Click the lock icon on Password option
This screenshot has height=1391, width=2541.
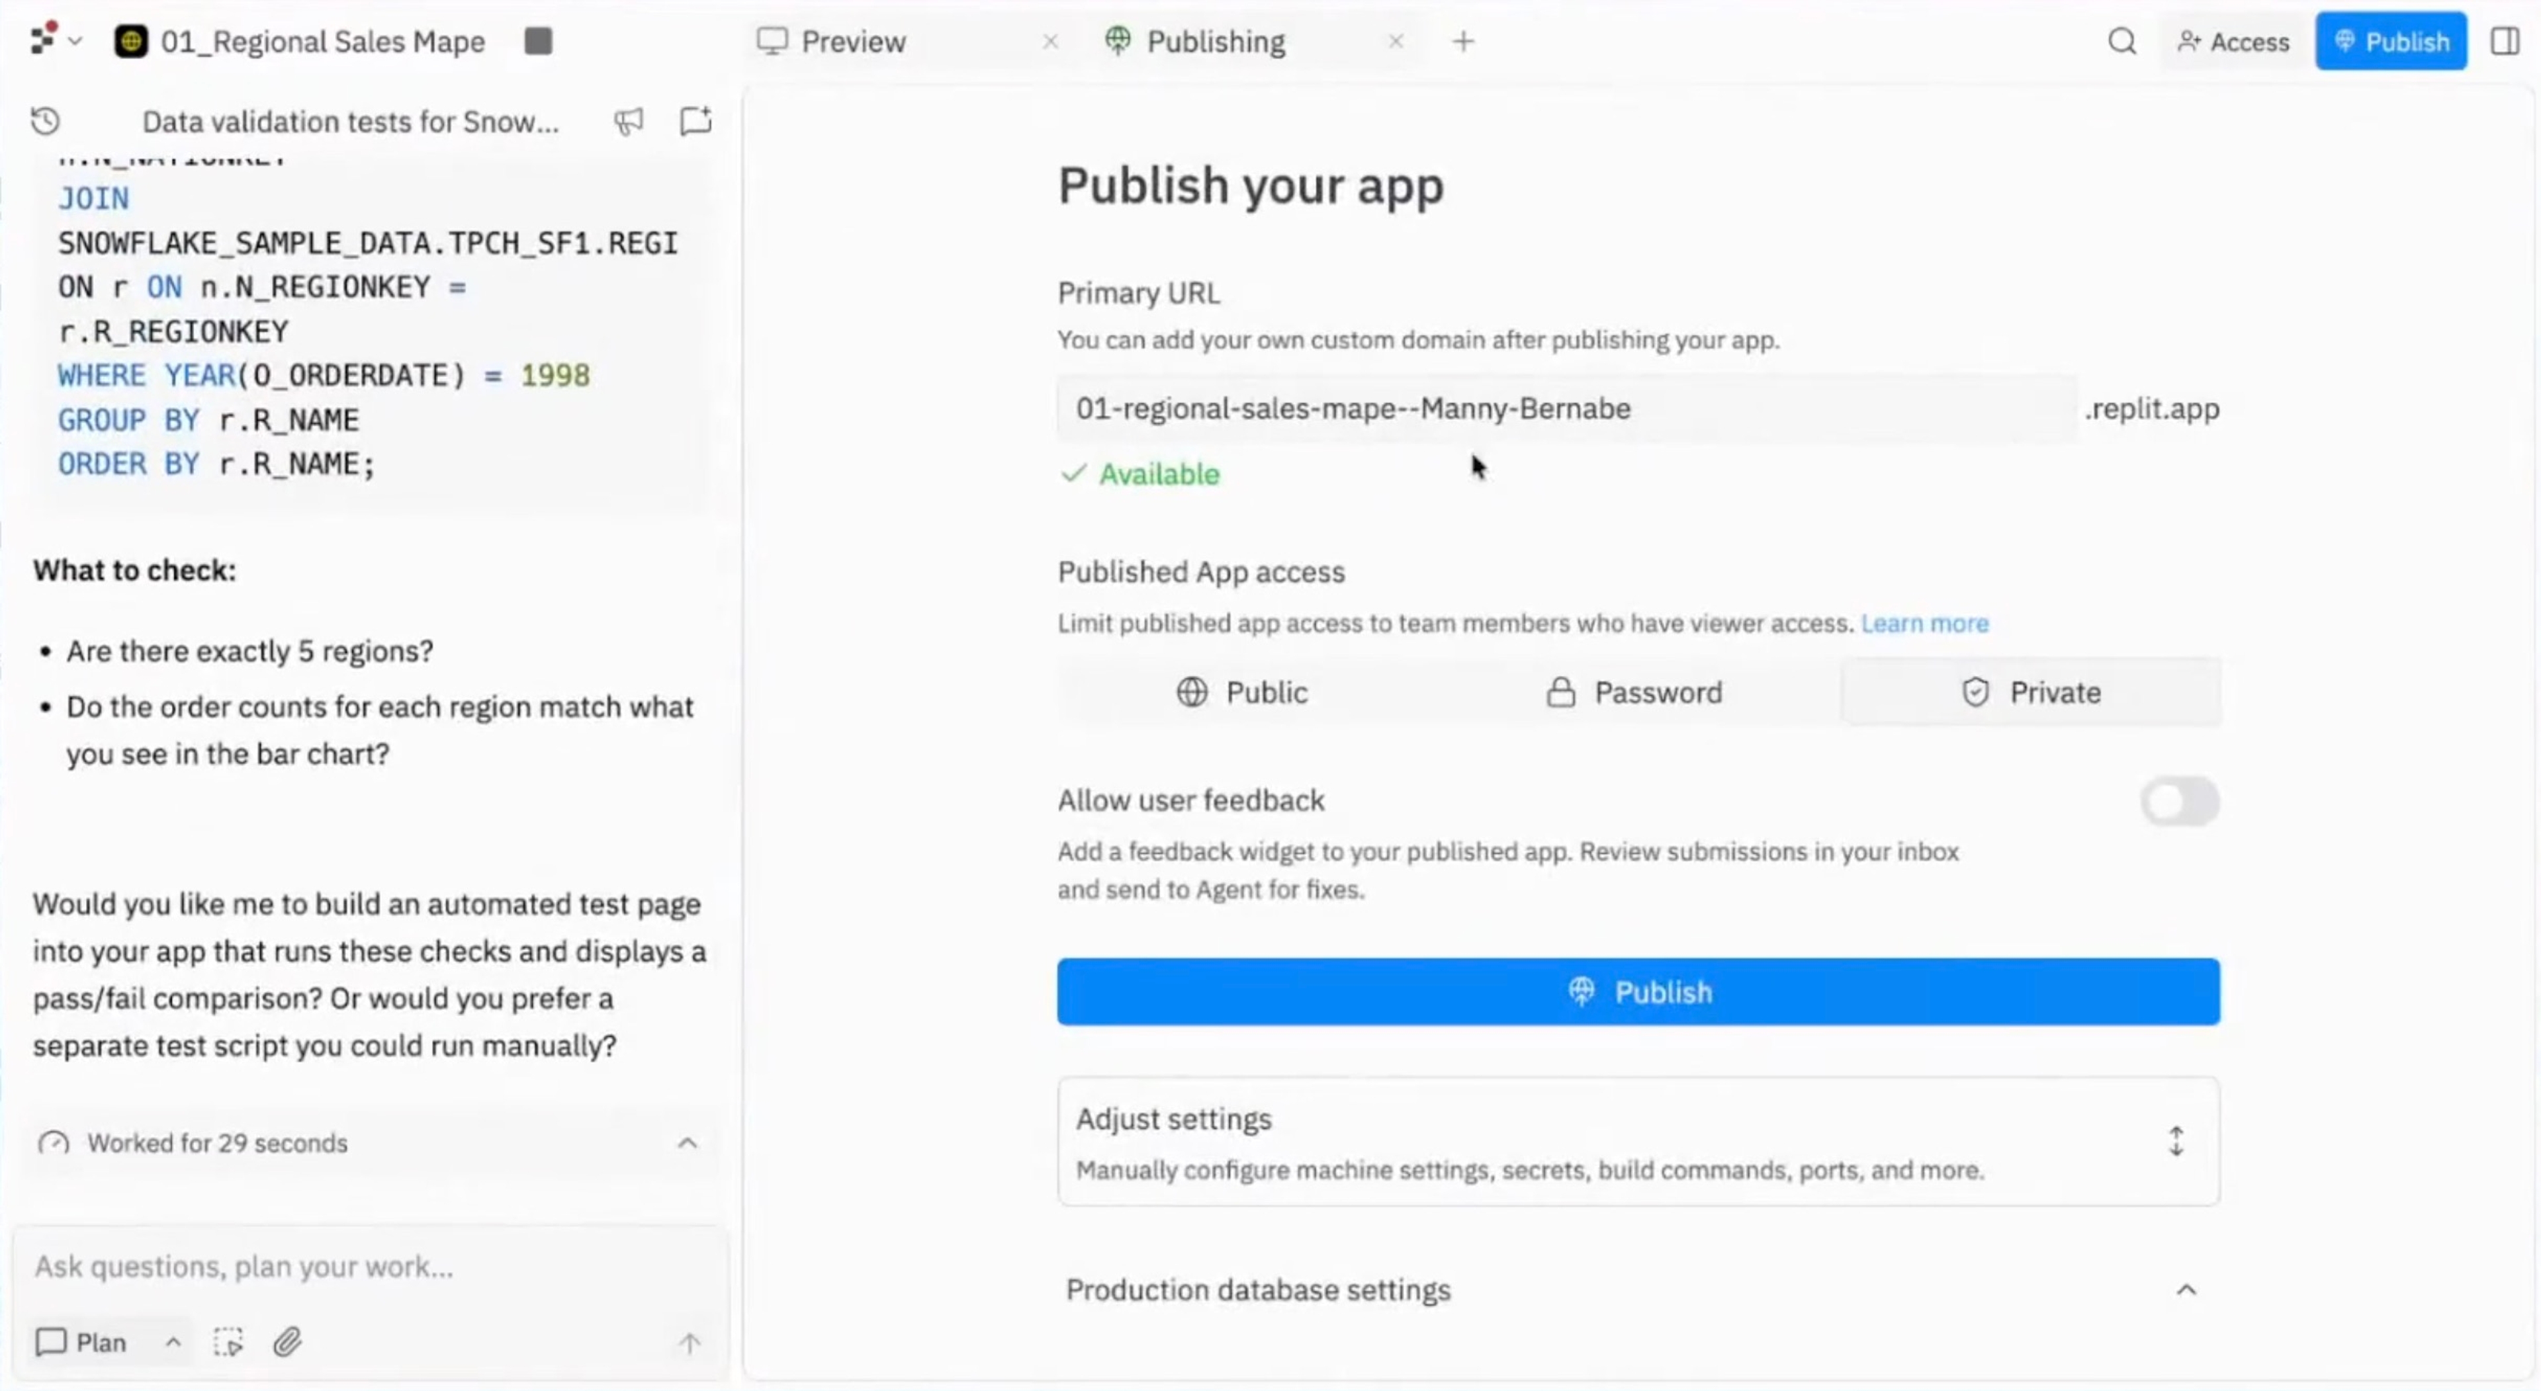1560,692
